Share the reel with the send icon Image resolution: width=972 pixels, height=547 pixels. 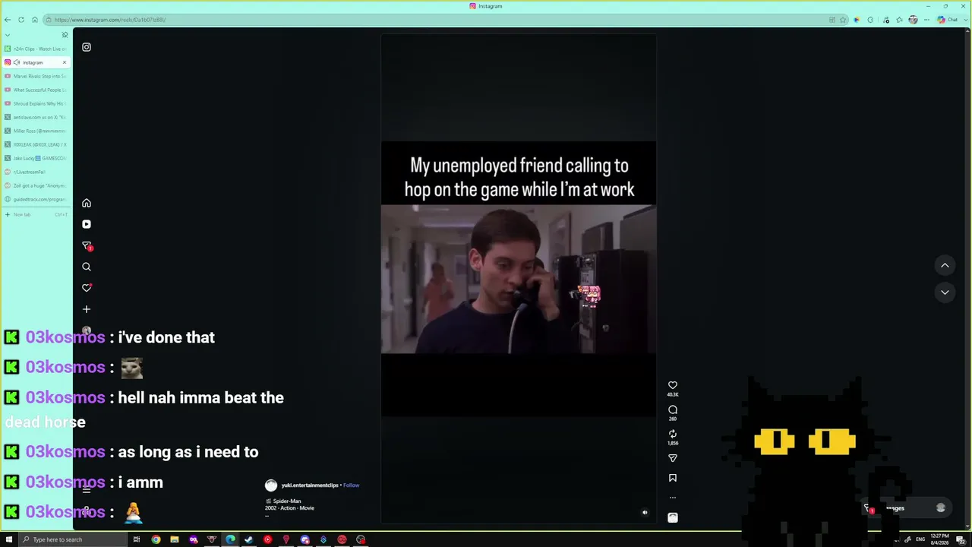673,458
